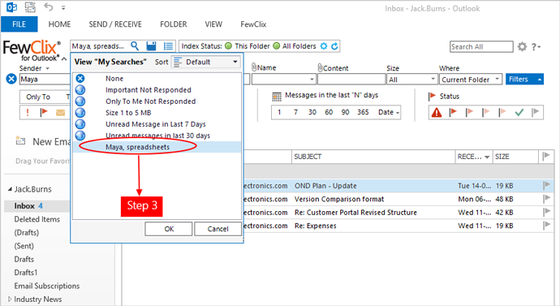Click the send/receive quick access icon
Viewport: 560px width, 306px height.
pyautogui.click(x=30, y=7)
